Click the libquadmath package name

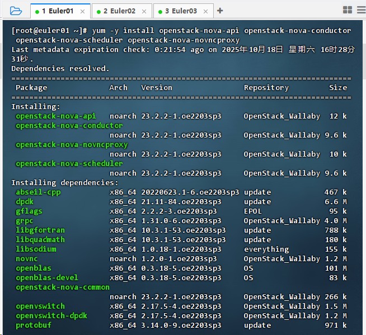click(x=40, y=240)
